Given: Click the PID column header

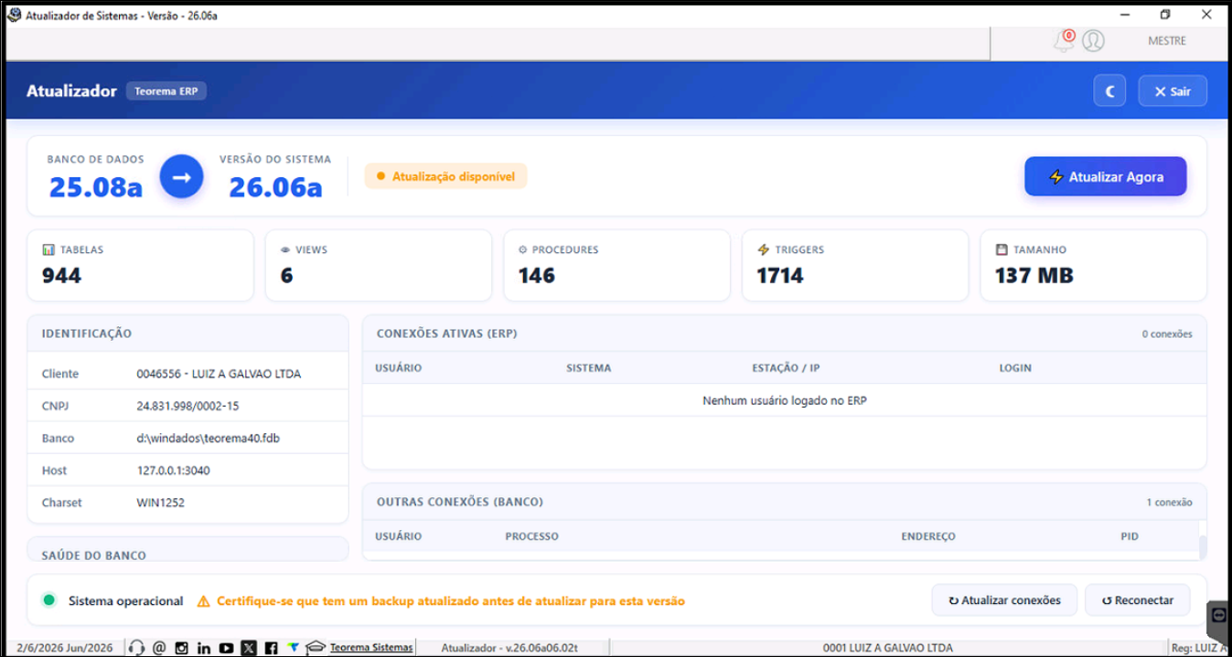Looking at the screenshot, I should pyautogui.click(x=1130, y=536).
